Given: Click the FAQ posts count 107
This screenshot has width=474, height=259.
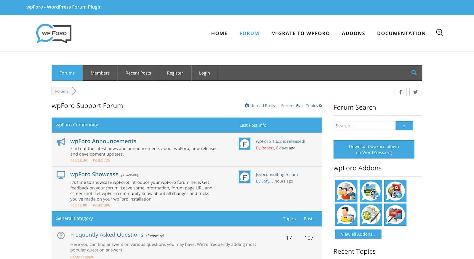Looking at the screenshot, I should (309, 238).
